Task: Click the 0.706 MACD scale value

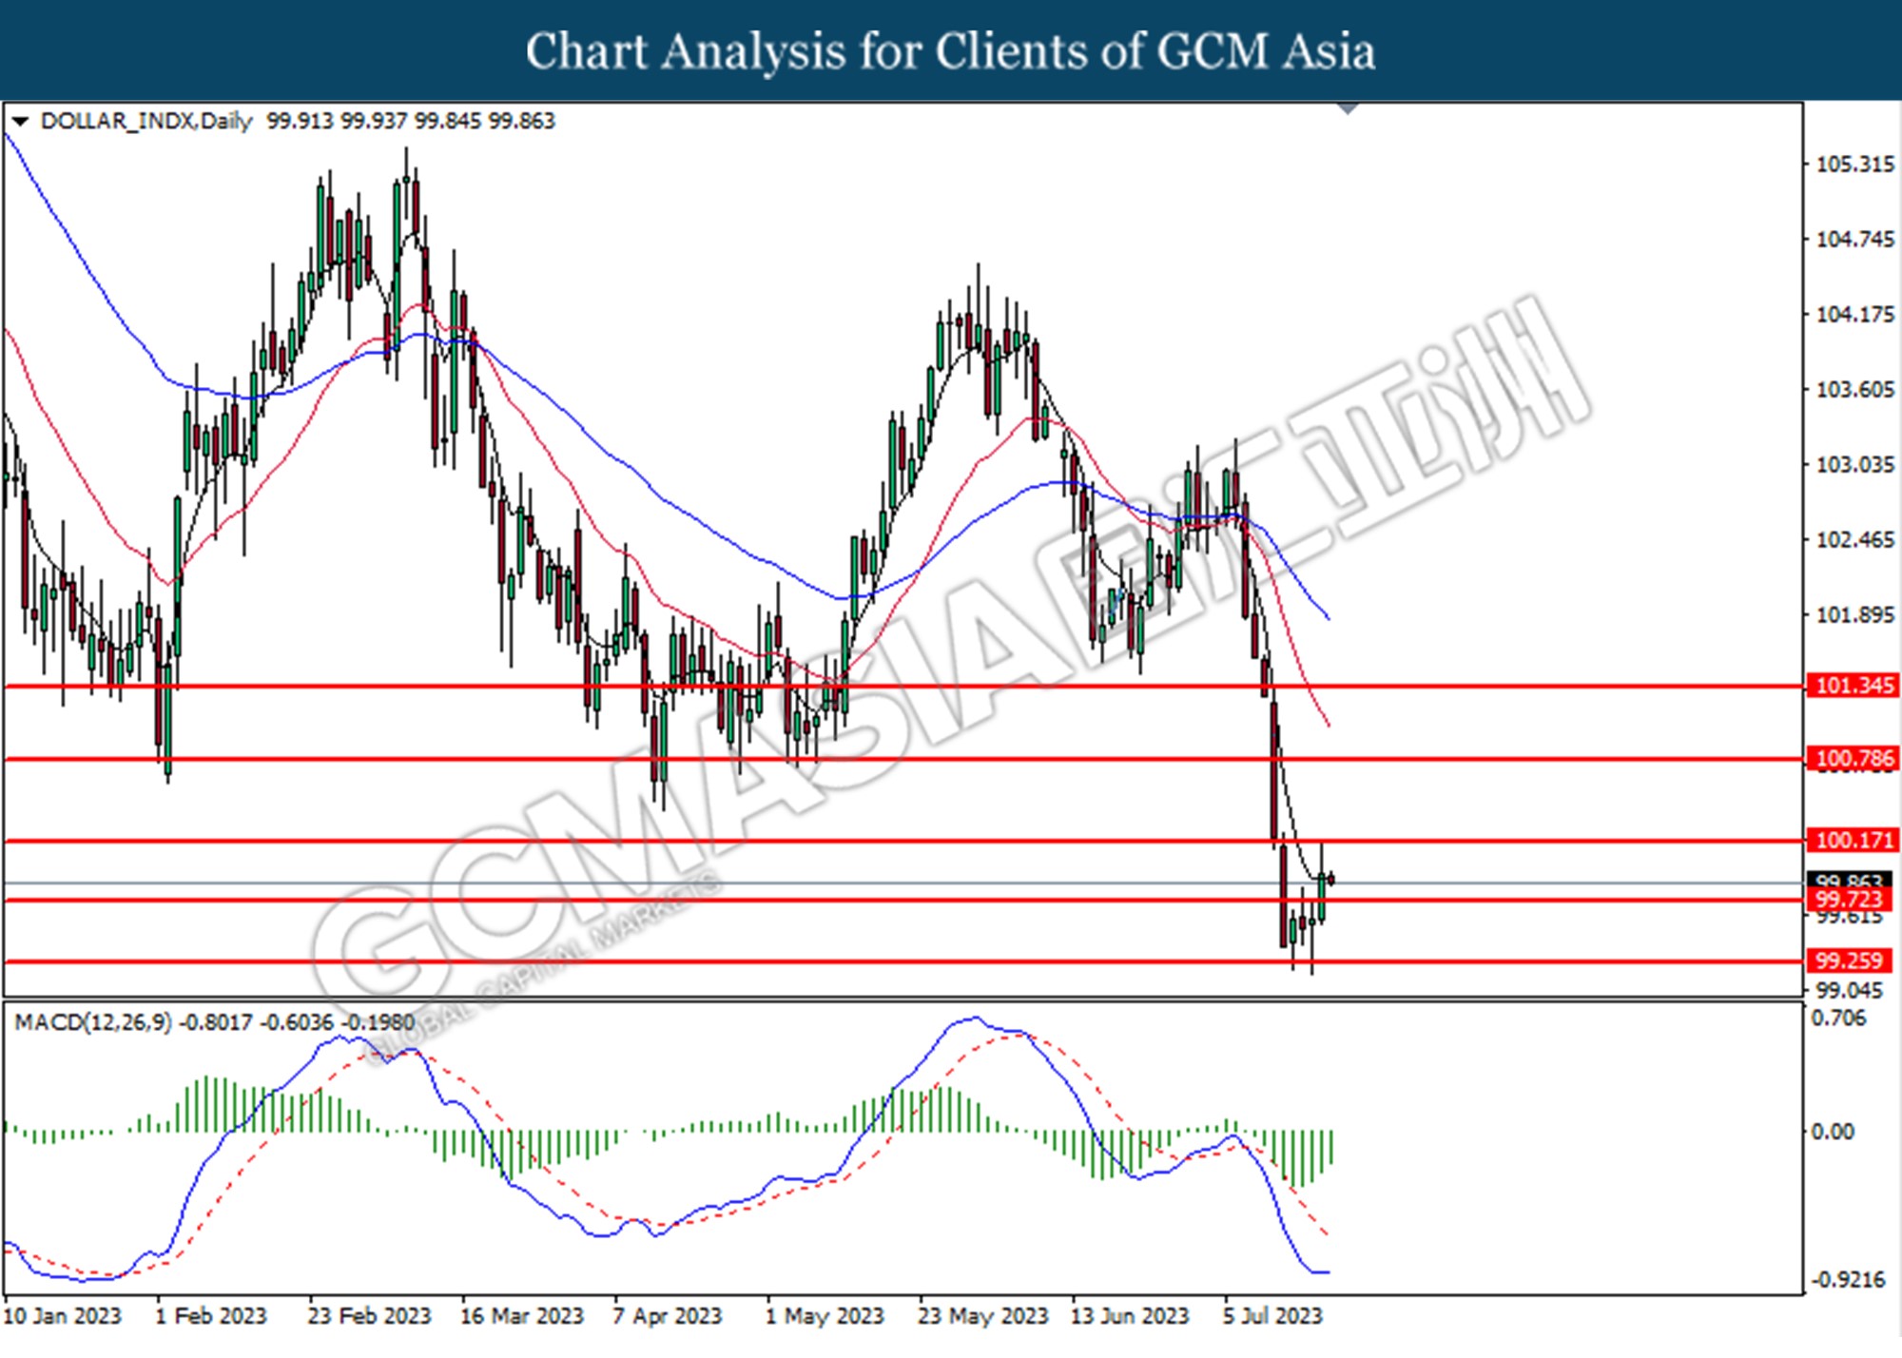Action: pos(1838,1018)
